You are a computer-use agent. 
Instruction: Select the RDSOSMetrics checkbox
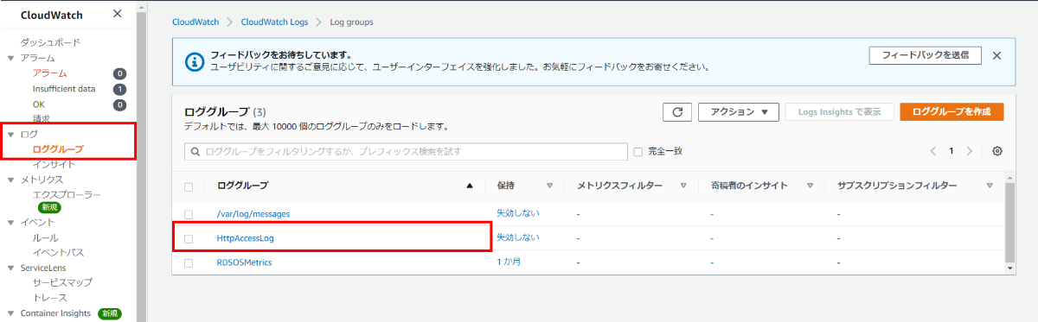click(189, 262)
